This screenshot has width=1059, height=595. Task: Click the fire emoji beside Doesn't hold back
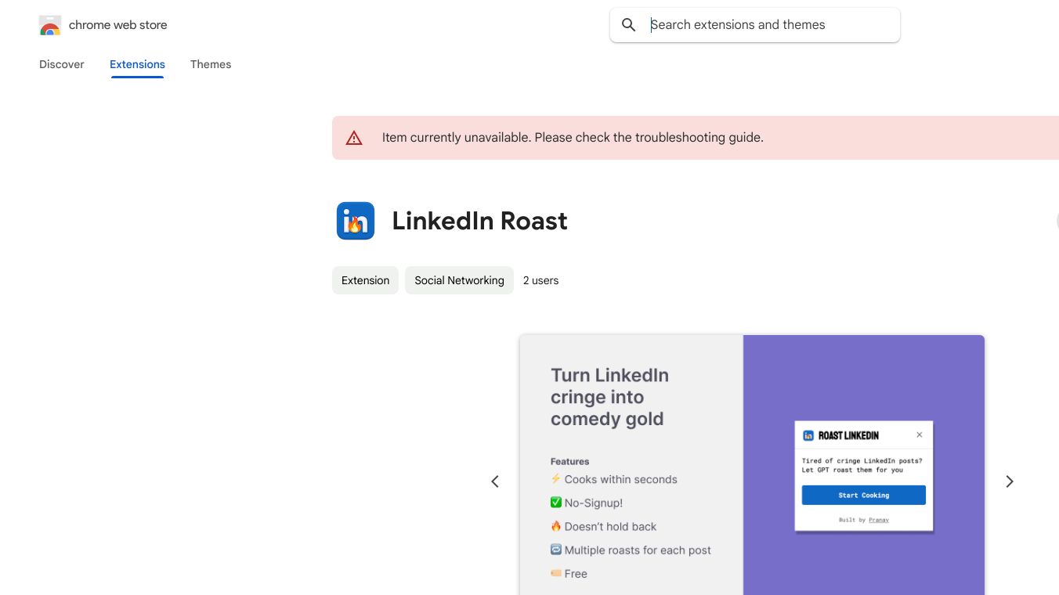pos(555,526)
